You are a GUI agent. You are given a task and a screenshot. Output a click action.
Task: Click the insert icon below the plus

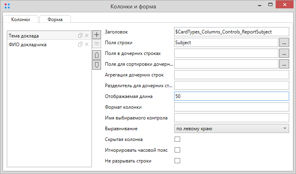coord(96,44)
